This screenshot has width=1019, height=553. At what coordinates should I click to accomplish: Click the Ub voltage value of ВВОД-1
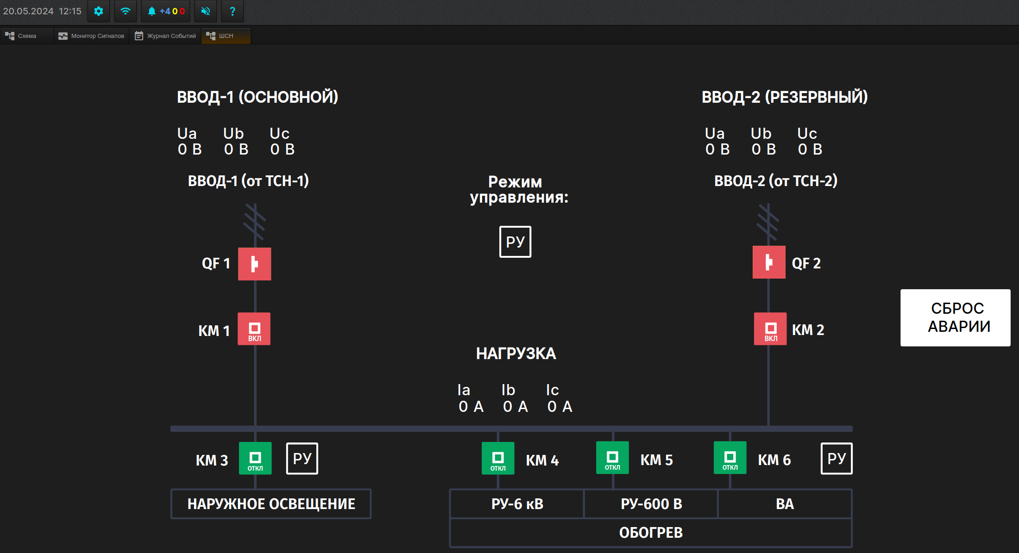pos(236,149)
